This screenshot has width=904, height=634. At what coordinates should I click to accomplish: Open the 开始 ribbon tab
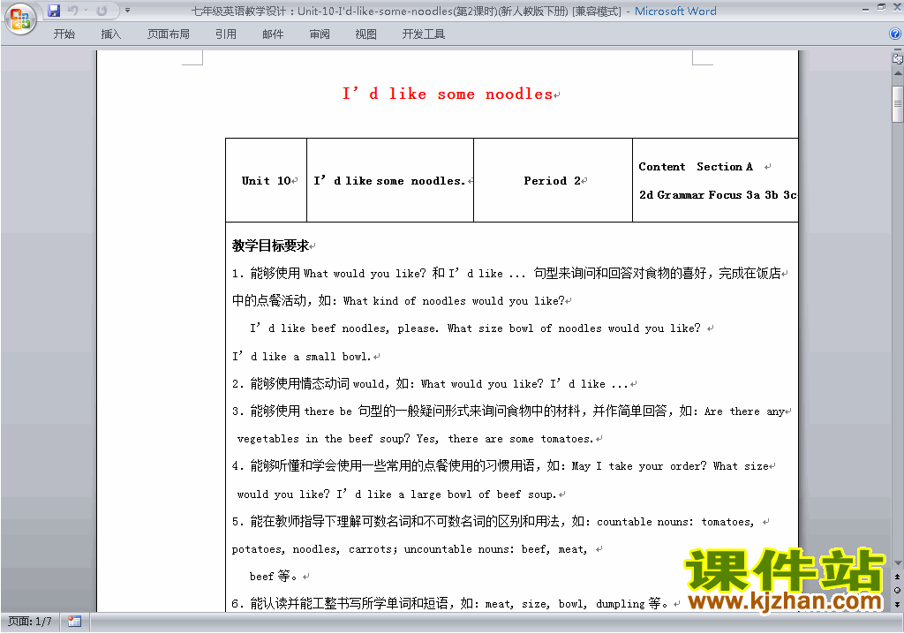(64, 34)
